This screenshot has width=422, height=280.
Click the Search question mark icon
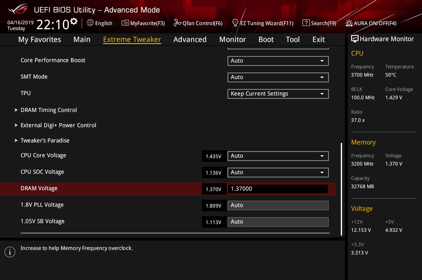click(306, 23)
